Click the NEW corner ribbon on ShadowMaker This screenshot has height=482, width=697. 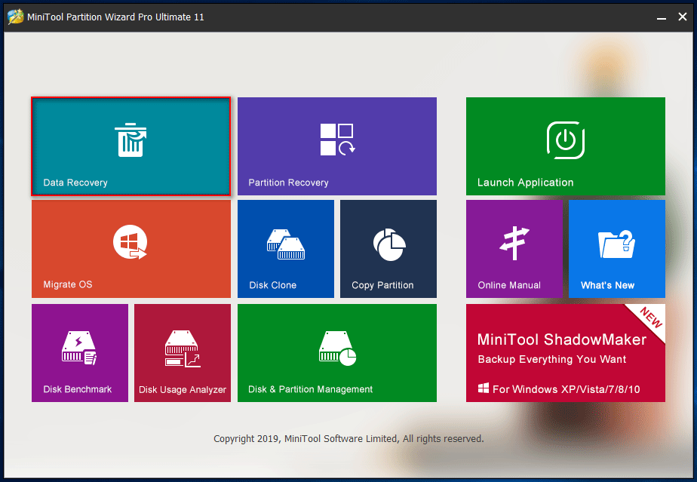coord(649,318)
